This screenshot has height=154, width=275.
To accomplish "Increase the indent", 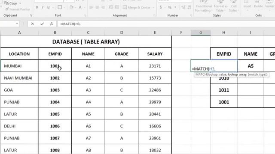I will point(117,7).
